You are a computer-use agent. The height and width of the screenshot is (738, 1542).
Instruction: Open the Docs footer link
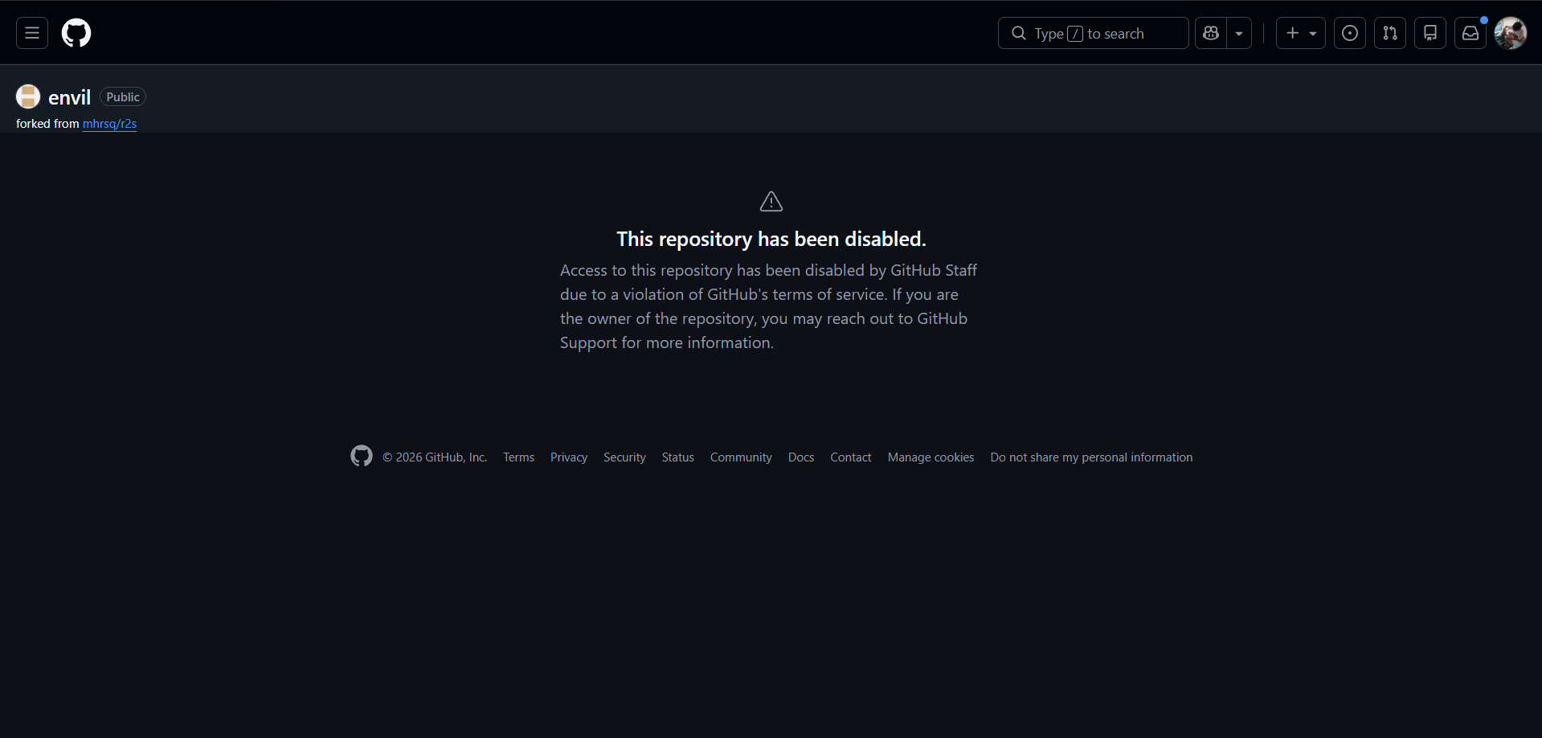tap(801, 457)
